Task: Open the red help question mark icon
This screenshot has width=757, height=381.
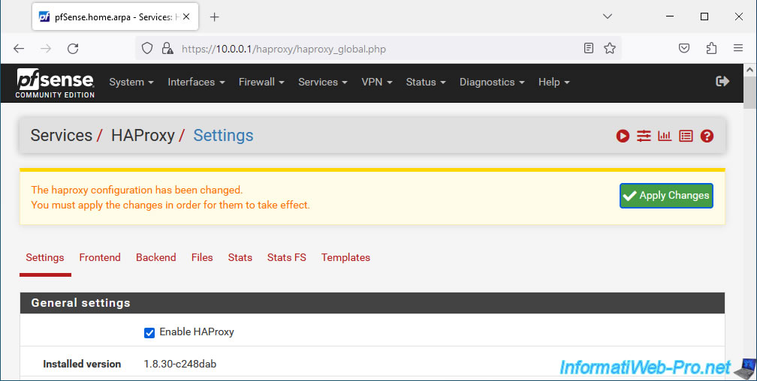Action: click(707, 136)
